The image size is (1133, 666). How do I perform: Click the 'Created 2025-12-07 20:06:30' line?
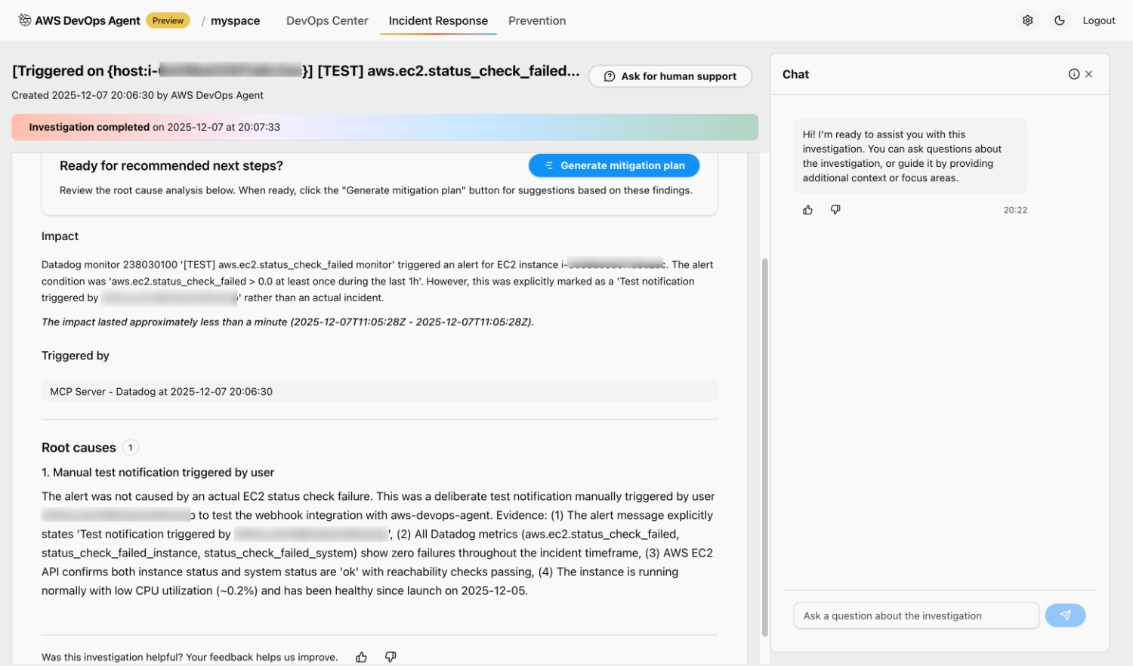click(x=137, y=95)
